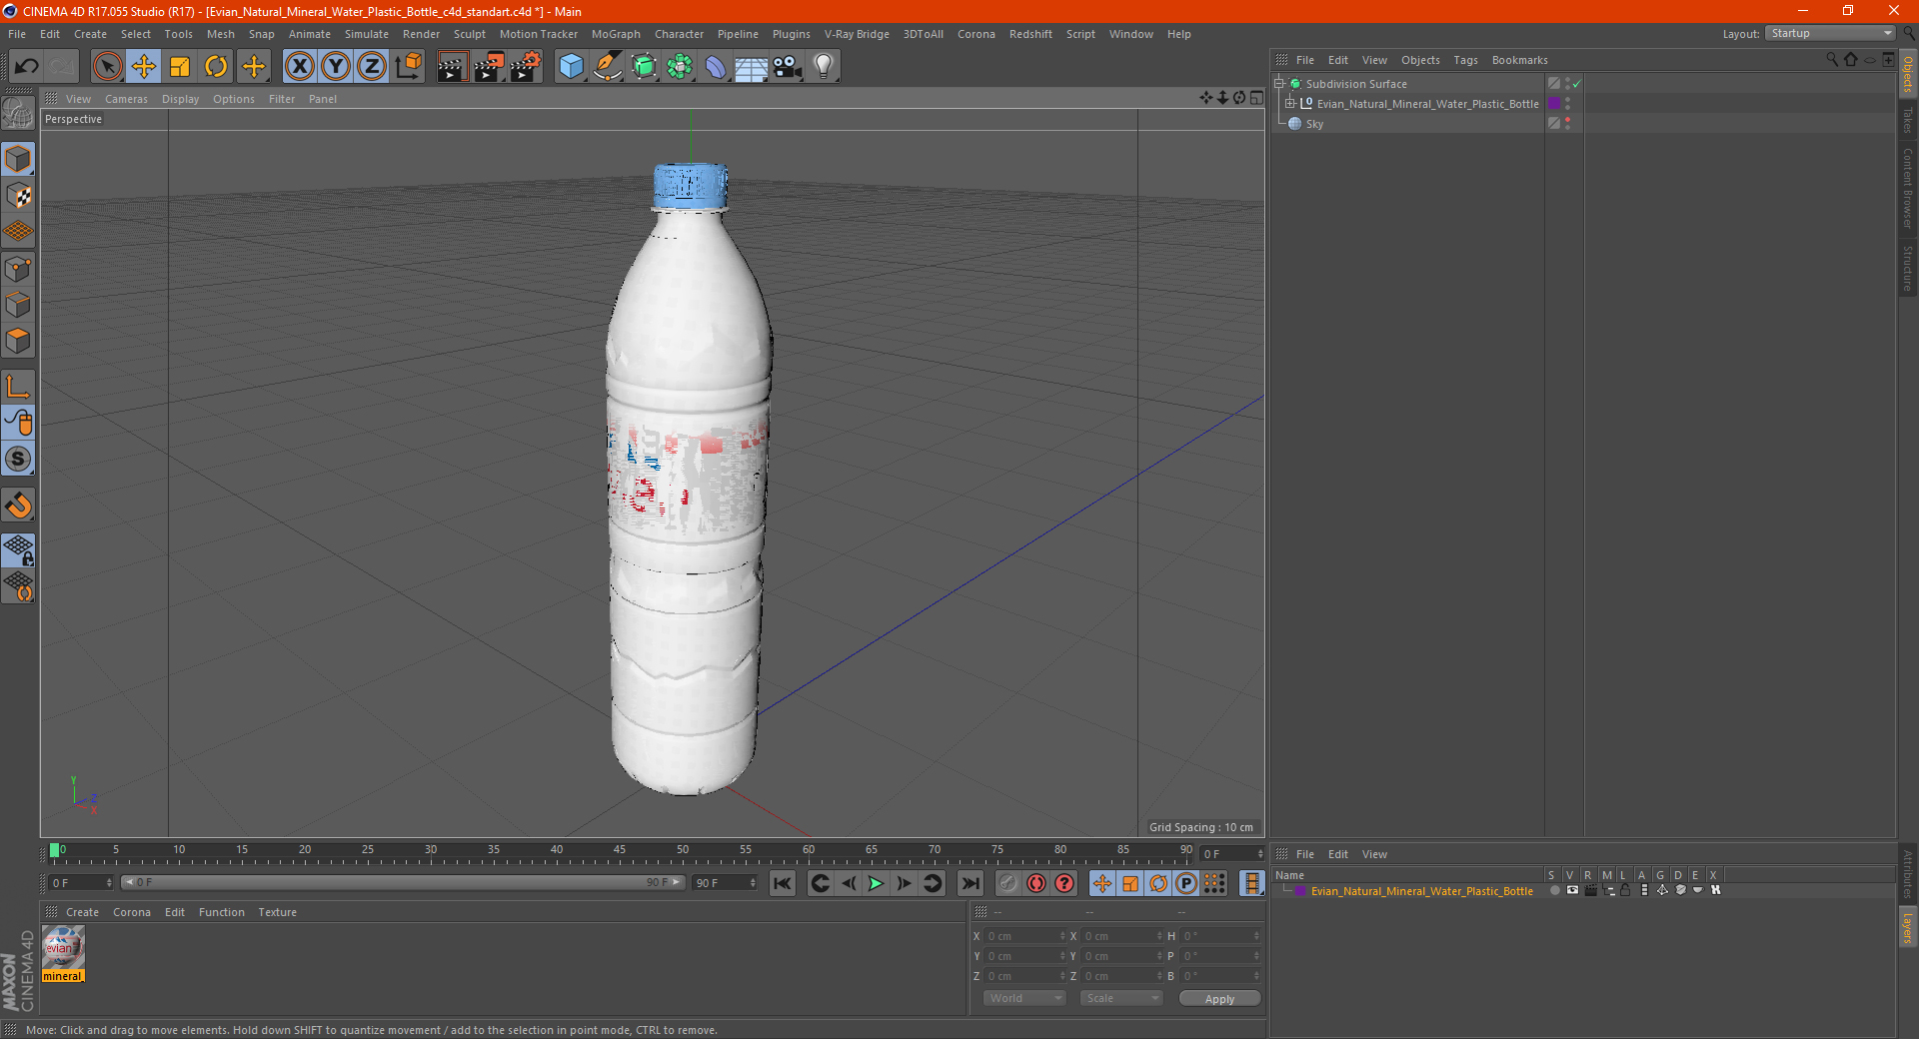
Task: Select Sky object in Objects manager
Action: pos(1314,124)
